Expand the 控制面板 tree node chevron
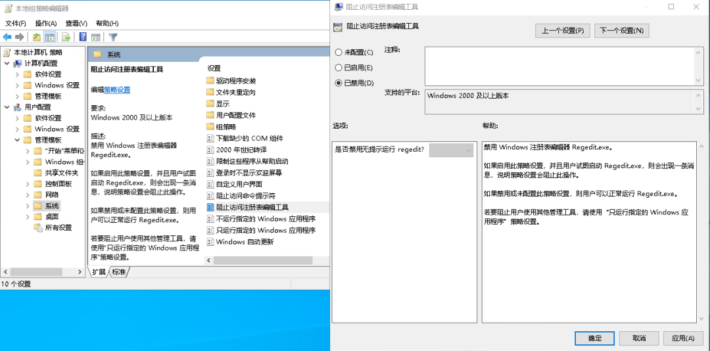The width and height of the screenshot is (710, 351). point(28,184)
